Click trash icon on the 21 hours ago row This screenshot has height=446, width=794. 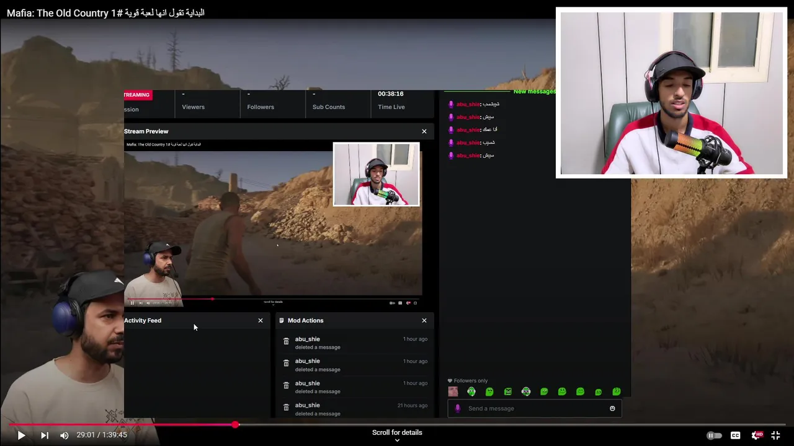(x=286, y=408)
